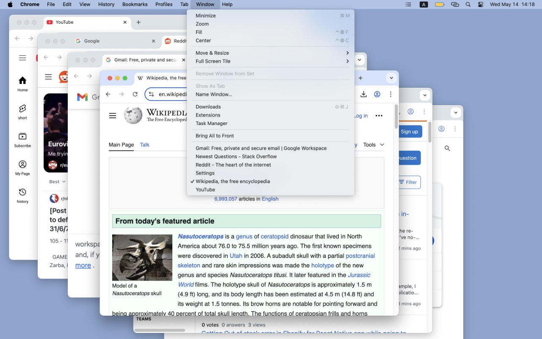This screenshot has height=339, width=542.
Task: Click Stack Overflow Sign up button
Action: point(409,132)
